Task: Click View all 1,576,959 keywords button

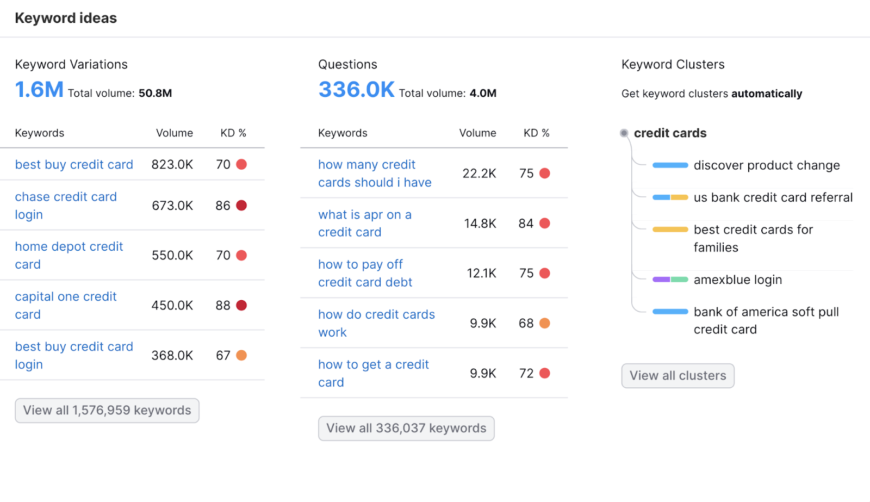Action: click(x=107, y=411)
